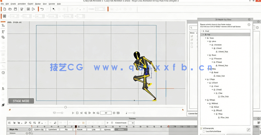The image size is (261, 135).
Task: Expand the main track with its round arrow
Action: click(x=29, y=129)
